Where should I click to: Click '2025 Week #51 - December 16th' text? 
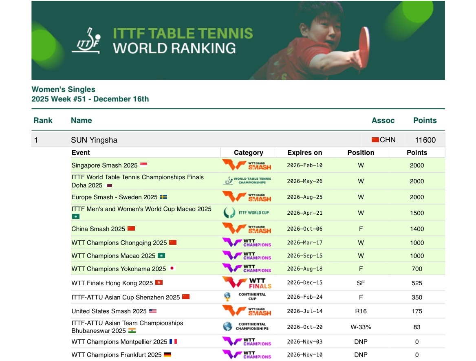pos(90,99)
